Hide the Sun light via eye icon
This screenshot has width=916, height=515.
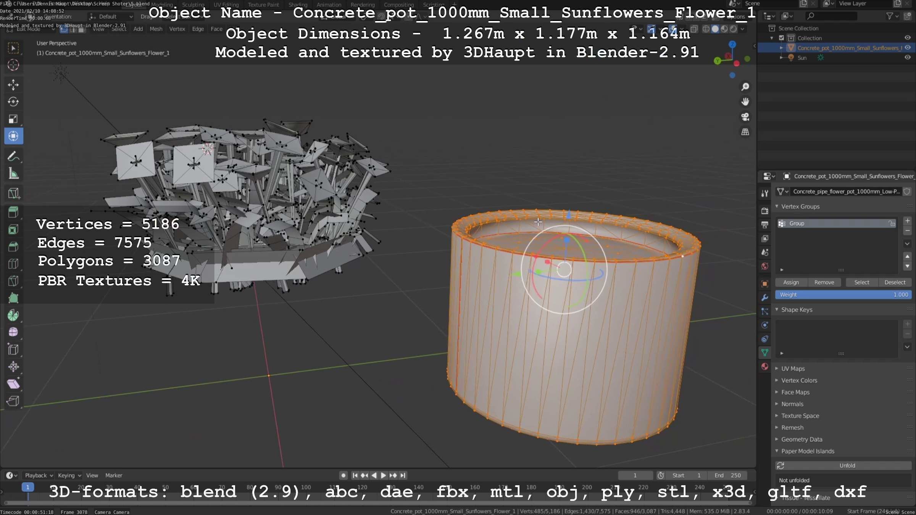pyautogui.click(x=908, y=58)
